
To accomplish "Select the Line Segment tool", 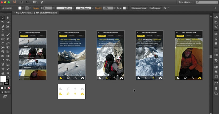I will [8, 30].
